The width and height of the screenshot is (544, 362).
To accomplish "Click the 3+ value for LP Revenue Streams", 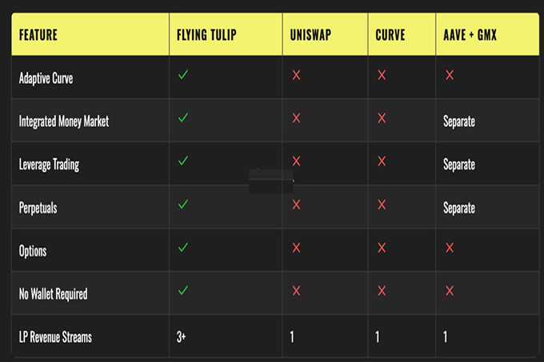I will tap(181, 336).
